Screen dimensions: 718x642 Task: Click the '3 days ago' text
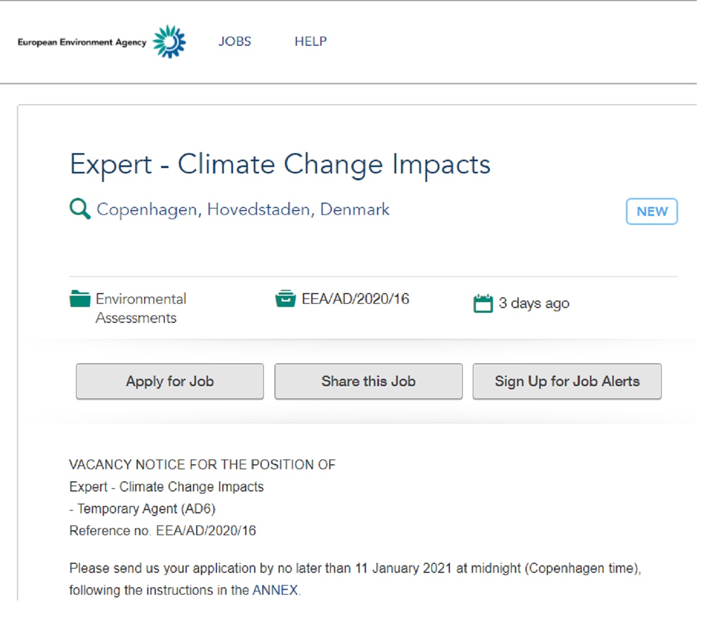(x=534, y=303)
